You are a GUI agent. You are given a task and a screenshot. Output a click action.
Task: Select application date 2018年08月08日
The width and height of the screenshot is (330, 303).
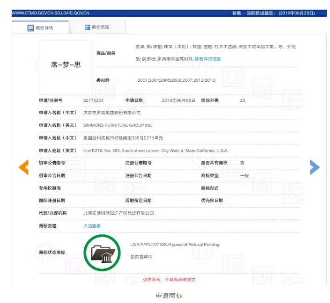click(178, 100)
